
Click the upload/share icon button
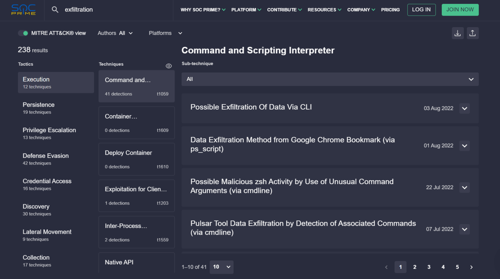472,33
